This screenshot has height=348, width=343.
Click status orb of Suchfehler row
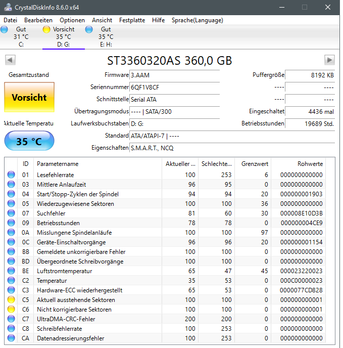(x=11, y=213)
